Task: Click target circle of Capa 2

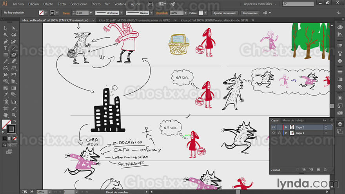Action: [326, 127]
